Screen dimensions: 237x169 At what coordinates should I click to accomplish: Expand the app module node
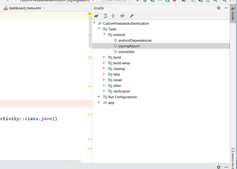coord(99,102)
